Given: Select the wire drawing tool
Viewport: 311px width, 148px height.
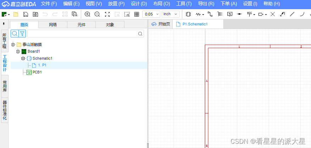Looking at the screenshot, I should (x=210, y=14).
